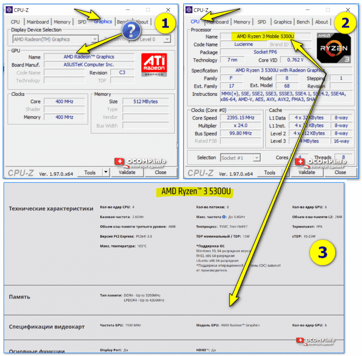This screenshot has width=362, height=356.
Task: Open Graphics tab in right CPU-Z window
Action: click(282, 22)
